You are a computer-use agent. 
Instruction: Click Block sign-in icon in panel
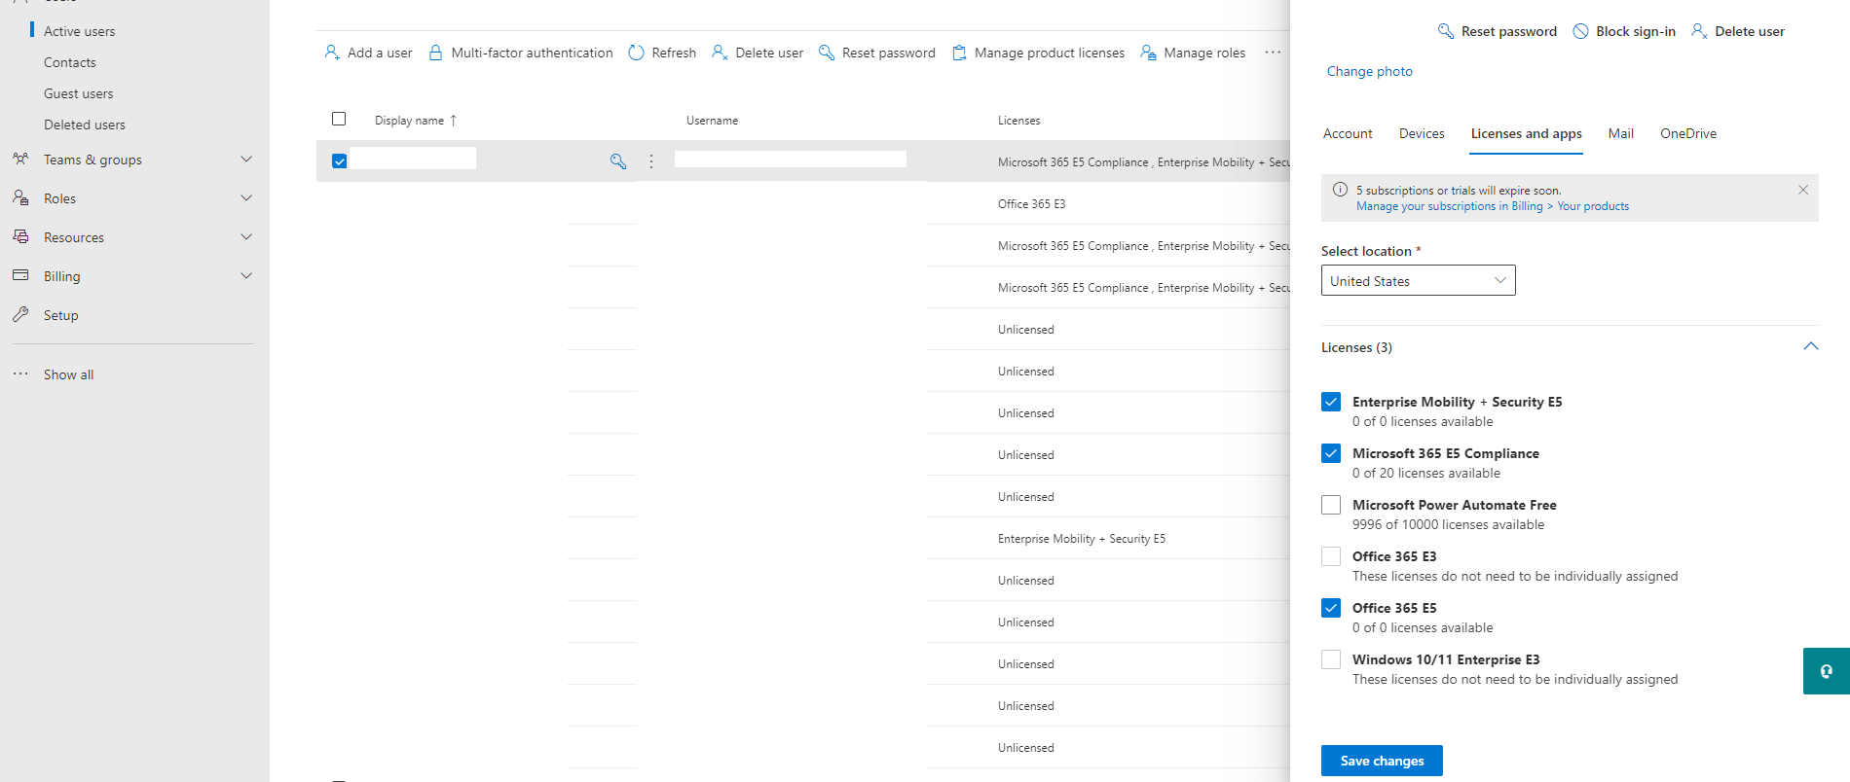(1580, 31)
